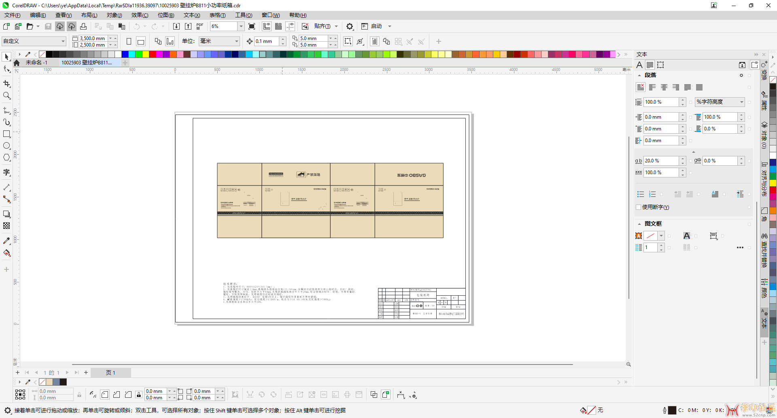Viewport: 777px width, 418px height.
Task: Open the zoom level dropdown showing 6%
Action: tap(241, 26)
